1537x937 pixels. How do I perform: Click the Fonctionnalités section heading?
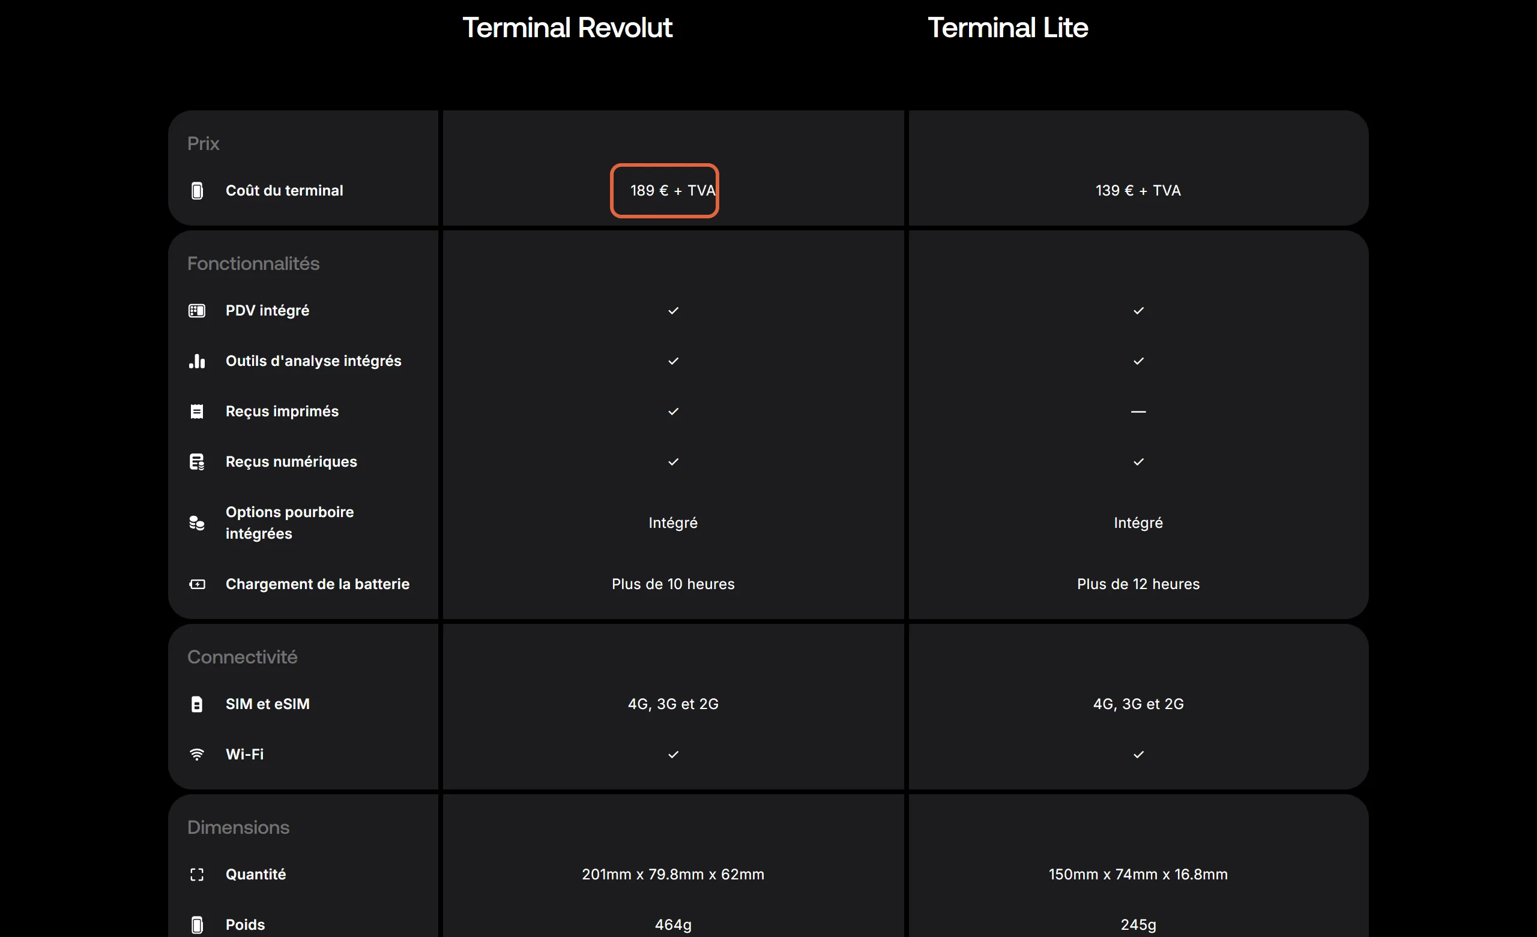coord(253,264)
